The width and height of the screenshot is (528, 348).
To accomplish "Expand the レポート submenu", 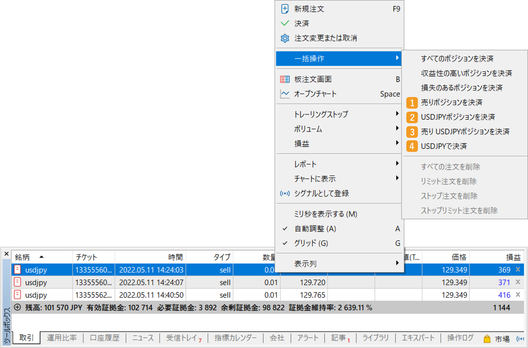I will coord(339,164).
